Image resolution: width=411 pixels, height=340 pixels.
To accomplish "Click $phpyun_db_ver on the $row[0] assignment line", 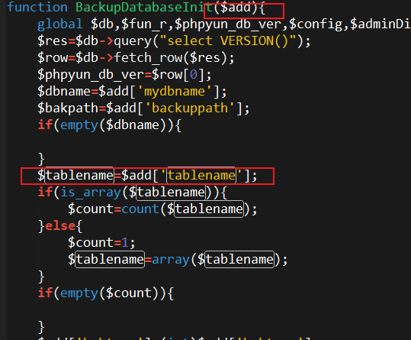I will 91,75.
